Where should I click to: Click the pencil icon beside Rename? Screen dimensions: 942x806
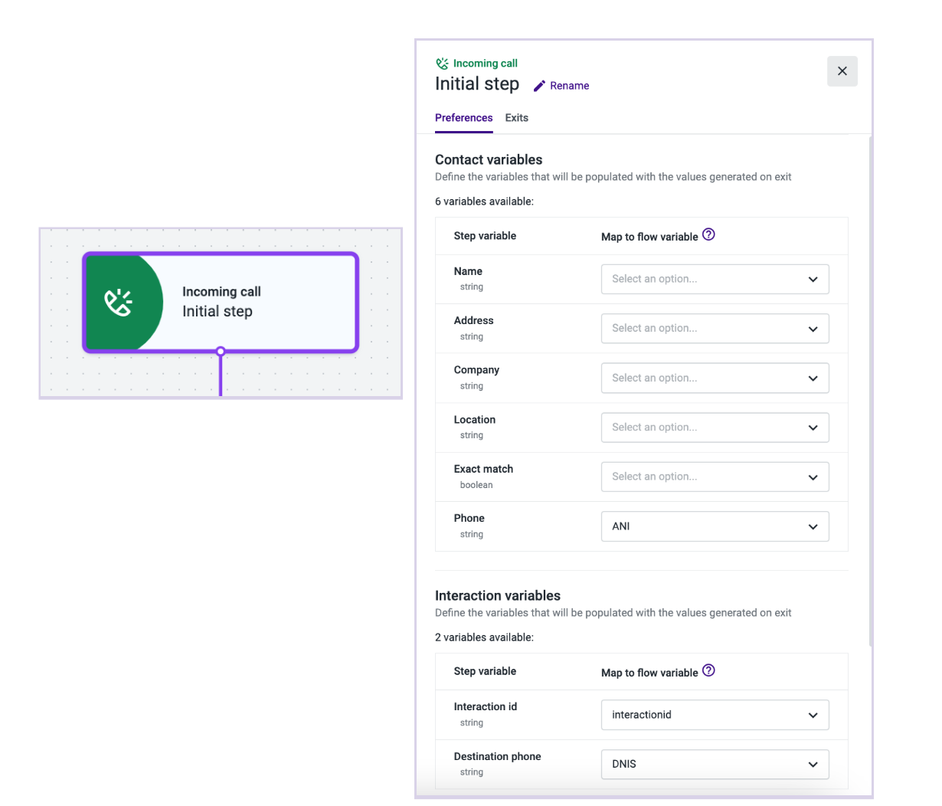click(539, 86)
